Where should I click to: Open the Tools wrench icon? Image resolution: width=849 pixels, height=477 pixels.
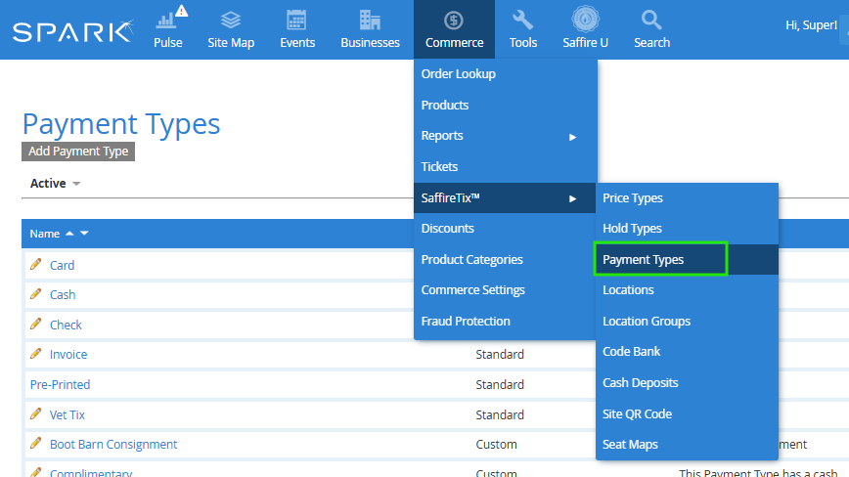(522, 20)
